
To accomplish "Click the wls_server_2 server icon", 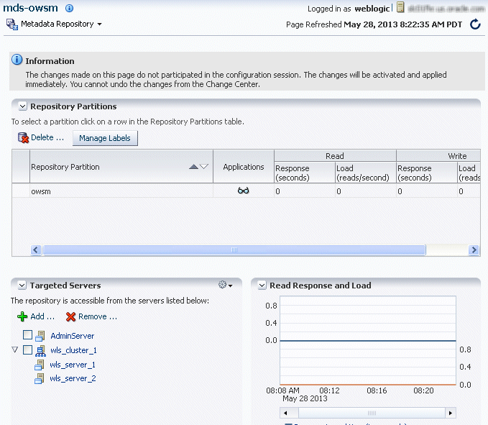I will (40, 379).
